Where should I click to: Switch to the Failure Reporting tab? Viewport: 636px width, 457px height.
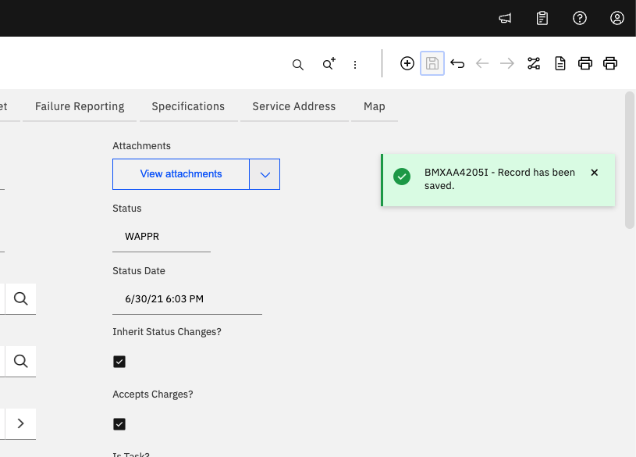coord(80,106)
